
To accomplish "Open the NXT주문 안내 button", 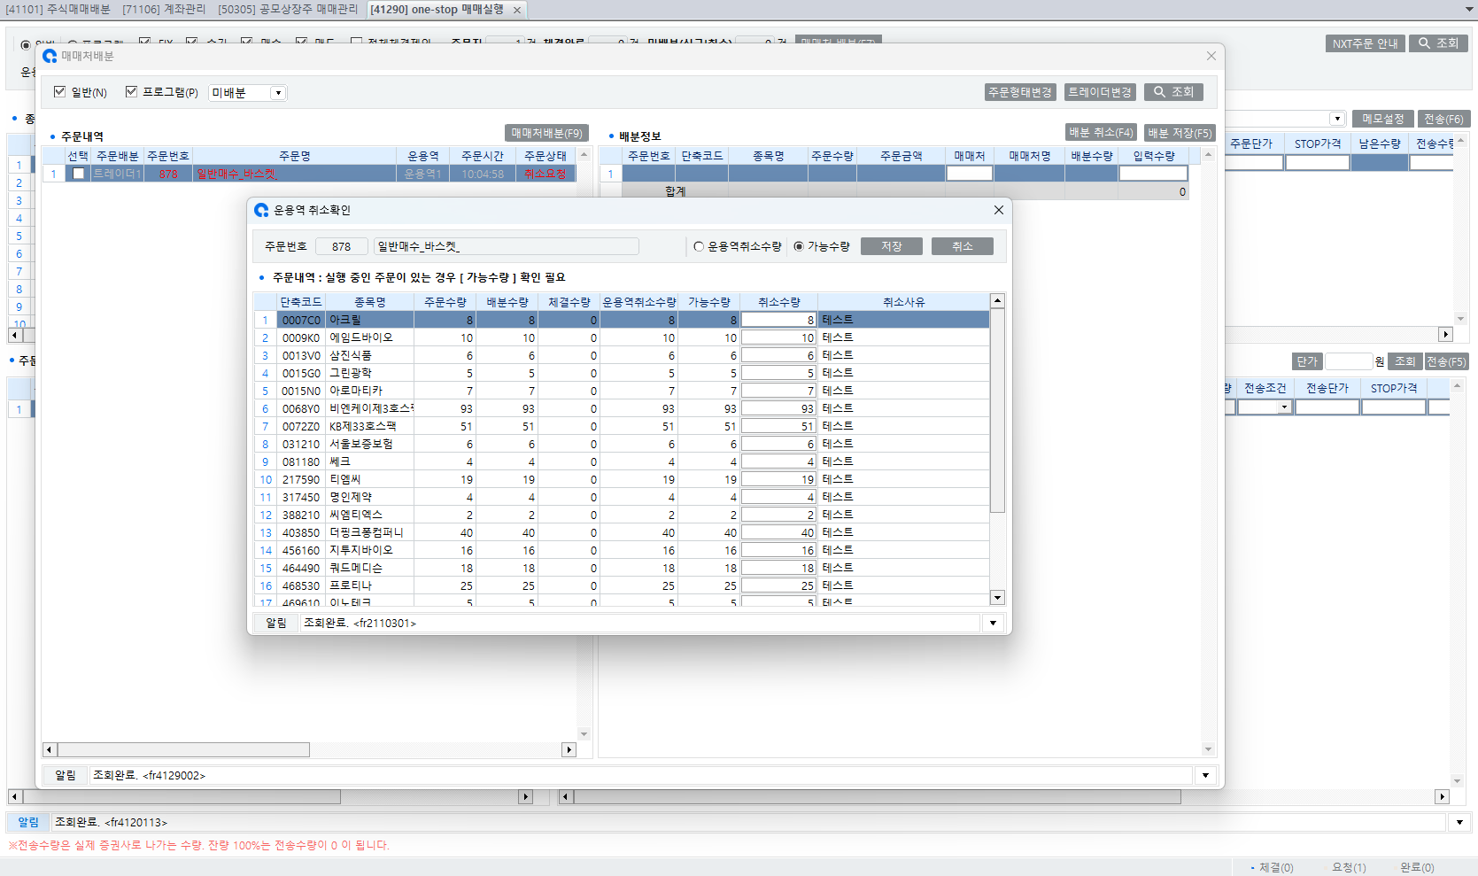I will coord(1366,43).
